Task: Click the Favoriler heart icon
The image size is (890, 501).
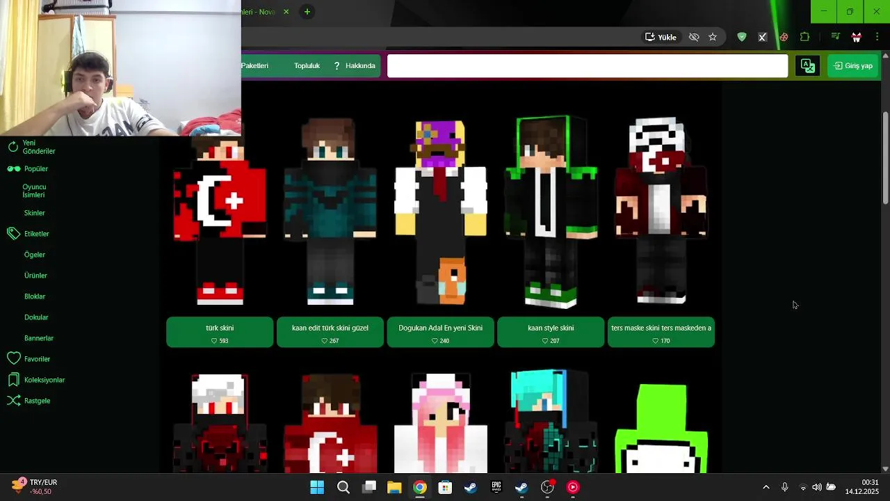Action: 13,359
